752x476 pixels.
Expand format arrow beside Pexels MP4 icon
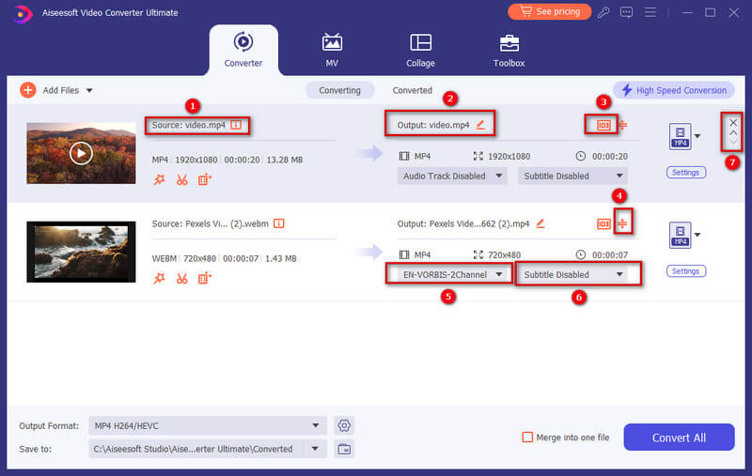pos(697,235)
